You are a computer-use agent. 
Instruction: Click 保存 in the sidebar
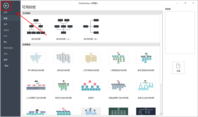point(5,24)
